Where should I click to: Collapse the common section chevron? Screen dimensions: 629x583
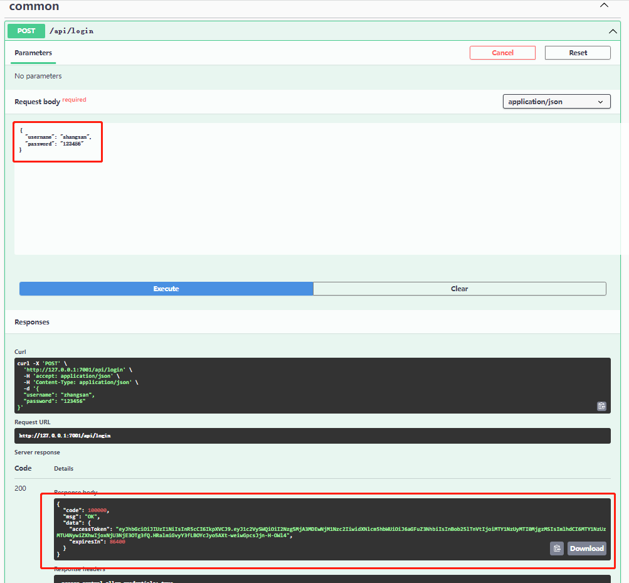pos(604,5)
